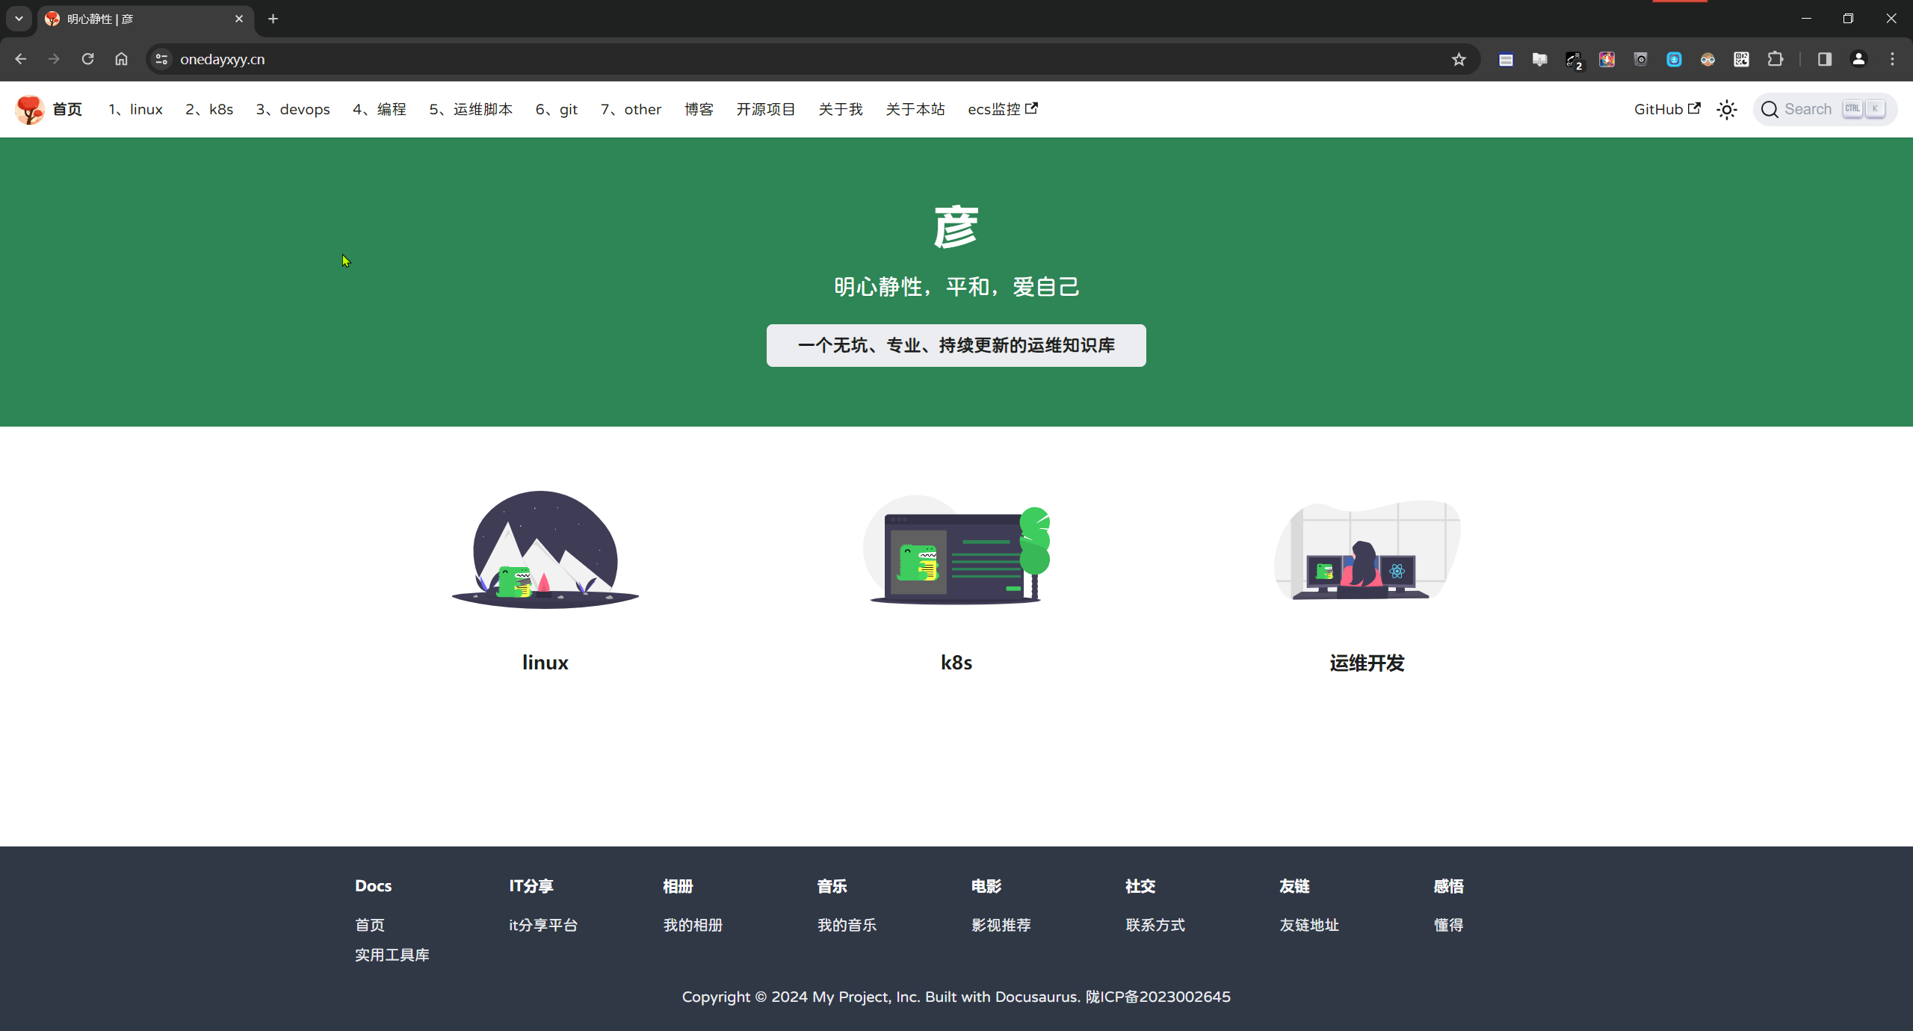Viewport: 1913px width, 1031px height.
Task: Toggle the light/dark mode sun icon
Action: (x=1726, y=110)
